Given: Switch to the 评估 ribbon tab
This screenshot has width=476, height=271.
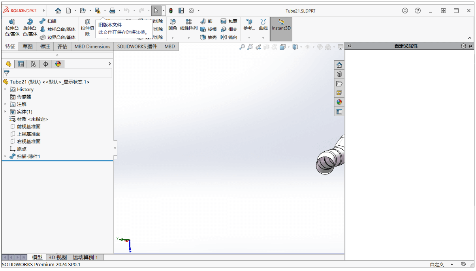Looking at the screenshot, I should [x=62, y=46].
